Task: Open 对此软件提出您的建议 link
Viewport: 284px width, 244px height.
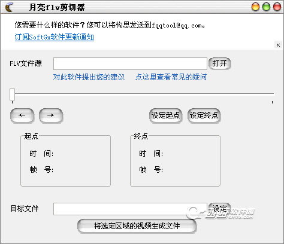Action: [89, 77]
